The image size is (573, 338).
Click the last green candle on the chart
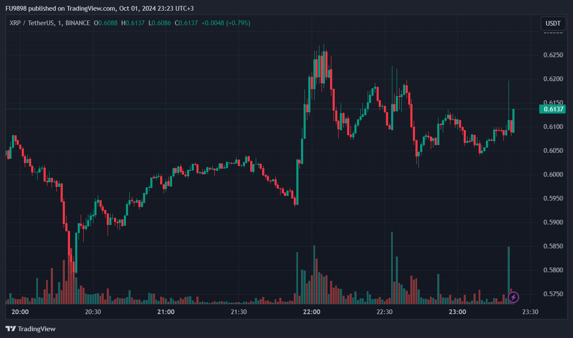[513, 121]
